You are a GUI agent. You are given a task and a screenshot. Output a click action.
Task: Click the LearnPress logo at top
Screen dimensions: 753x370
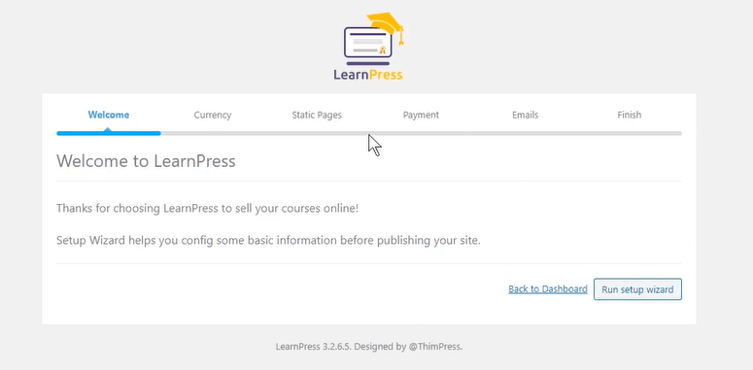(x=369, y=47)
